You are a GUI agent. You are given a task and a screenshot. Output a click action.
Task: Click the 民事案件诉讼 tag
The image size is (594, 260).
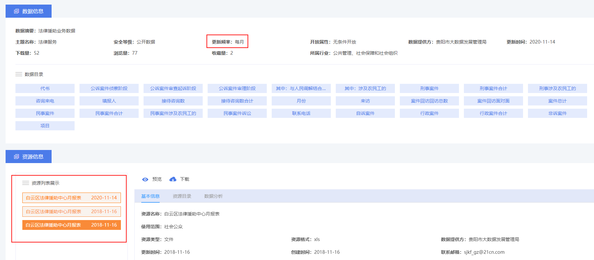pos(237,113)
